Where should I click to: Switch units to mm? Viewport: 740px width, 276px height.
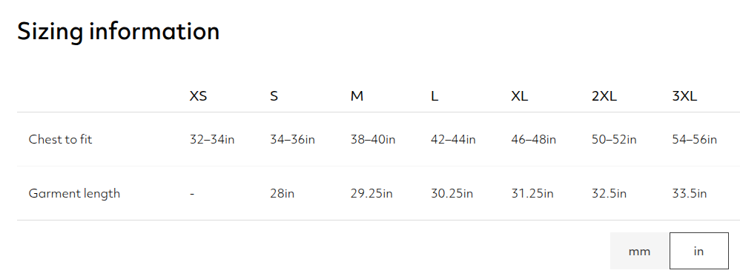639,251
